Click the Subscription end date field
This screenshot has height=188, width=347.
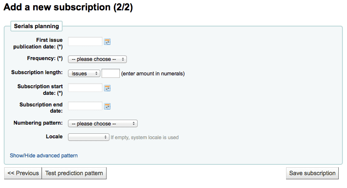[85, 106]
